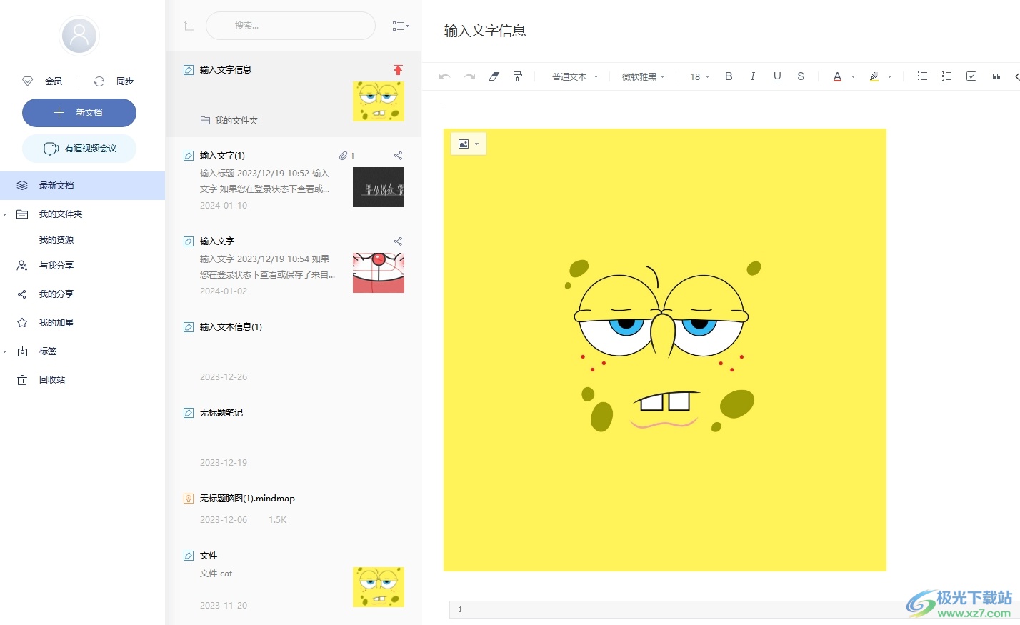
Task: Open the user avatar profile
Action: coord(79,36)
